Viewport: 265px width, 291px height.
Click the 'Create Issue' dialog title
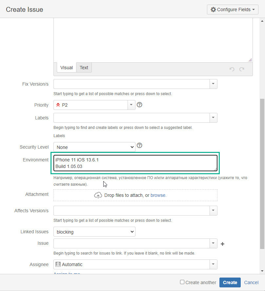click(25, 10)
